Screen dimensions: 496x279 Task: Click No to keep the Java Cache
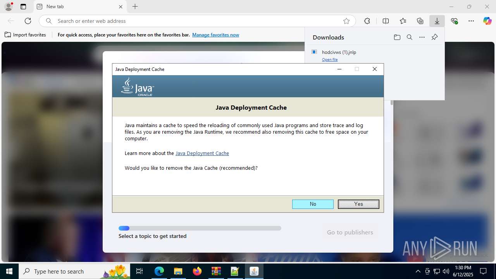(313, 204)
